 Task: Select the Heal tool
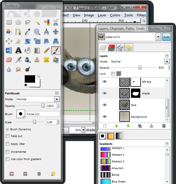46,60
